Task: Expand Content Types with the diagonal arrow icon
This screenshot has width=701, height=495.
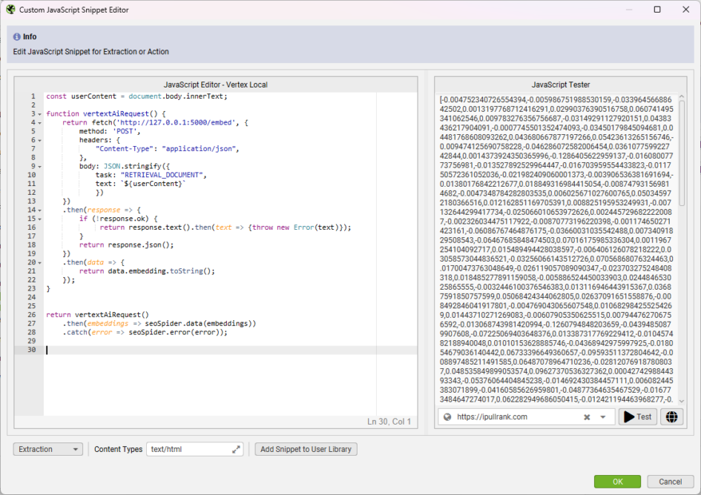Action: [x=234, y=448]
